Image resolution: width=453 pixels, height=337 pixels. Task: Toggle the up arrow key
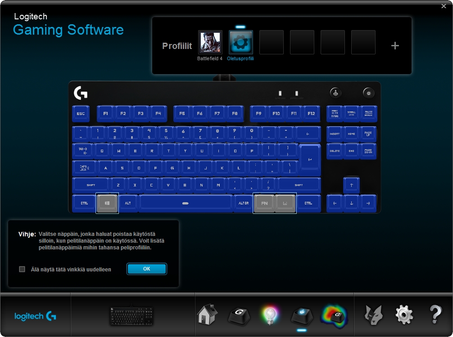coord(351,186)
